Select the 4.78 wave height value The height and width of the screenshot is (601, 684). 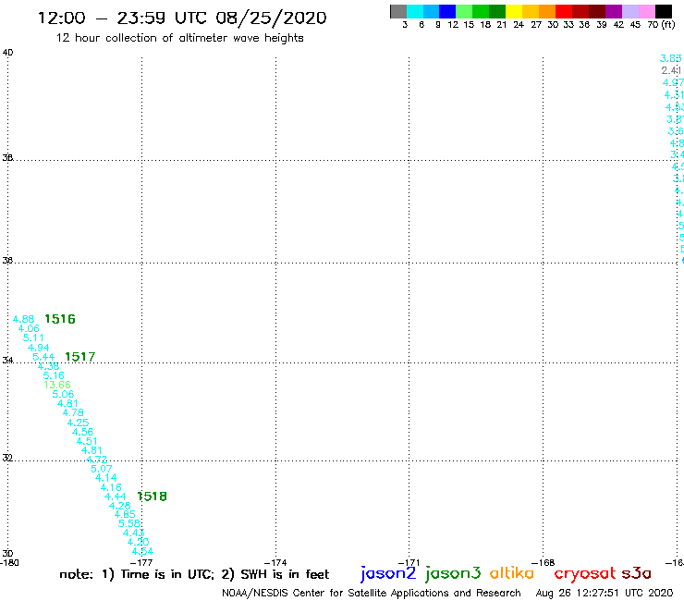click(x=73, y=412)
